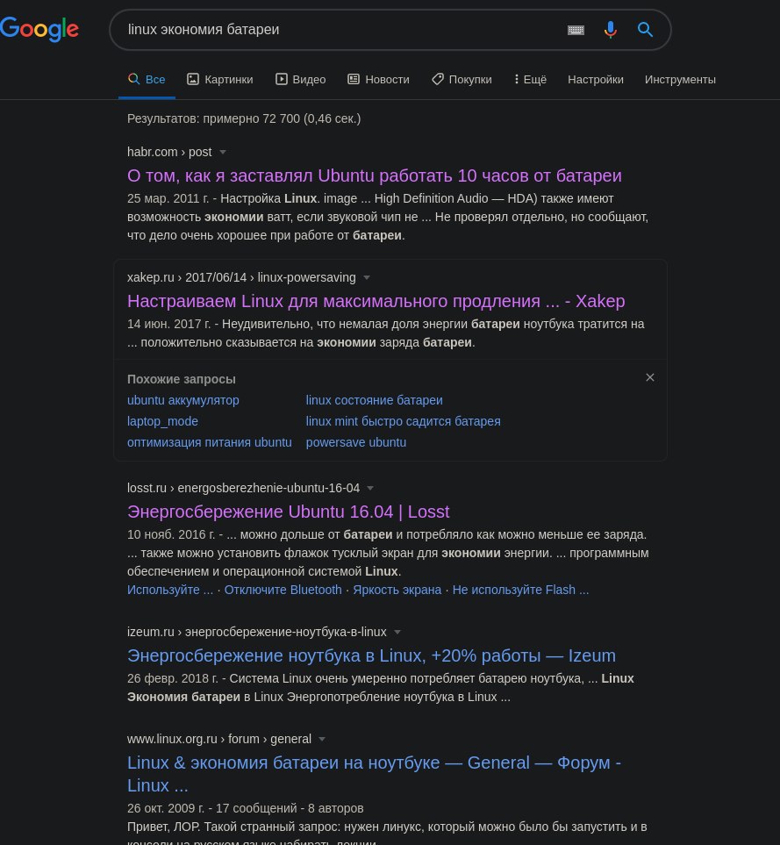The height and width of the screenshot is (845, 780).
Task: Switch to the Видео tab
Action: coord(301,79)
